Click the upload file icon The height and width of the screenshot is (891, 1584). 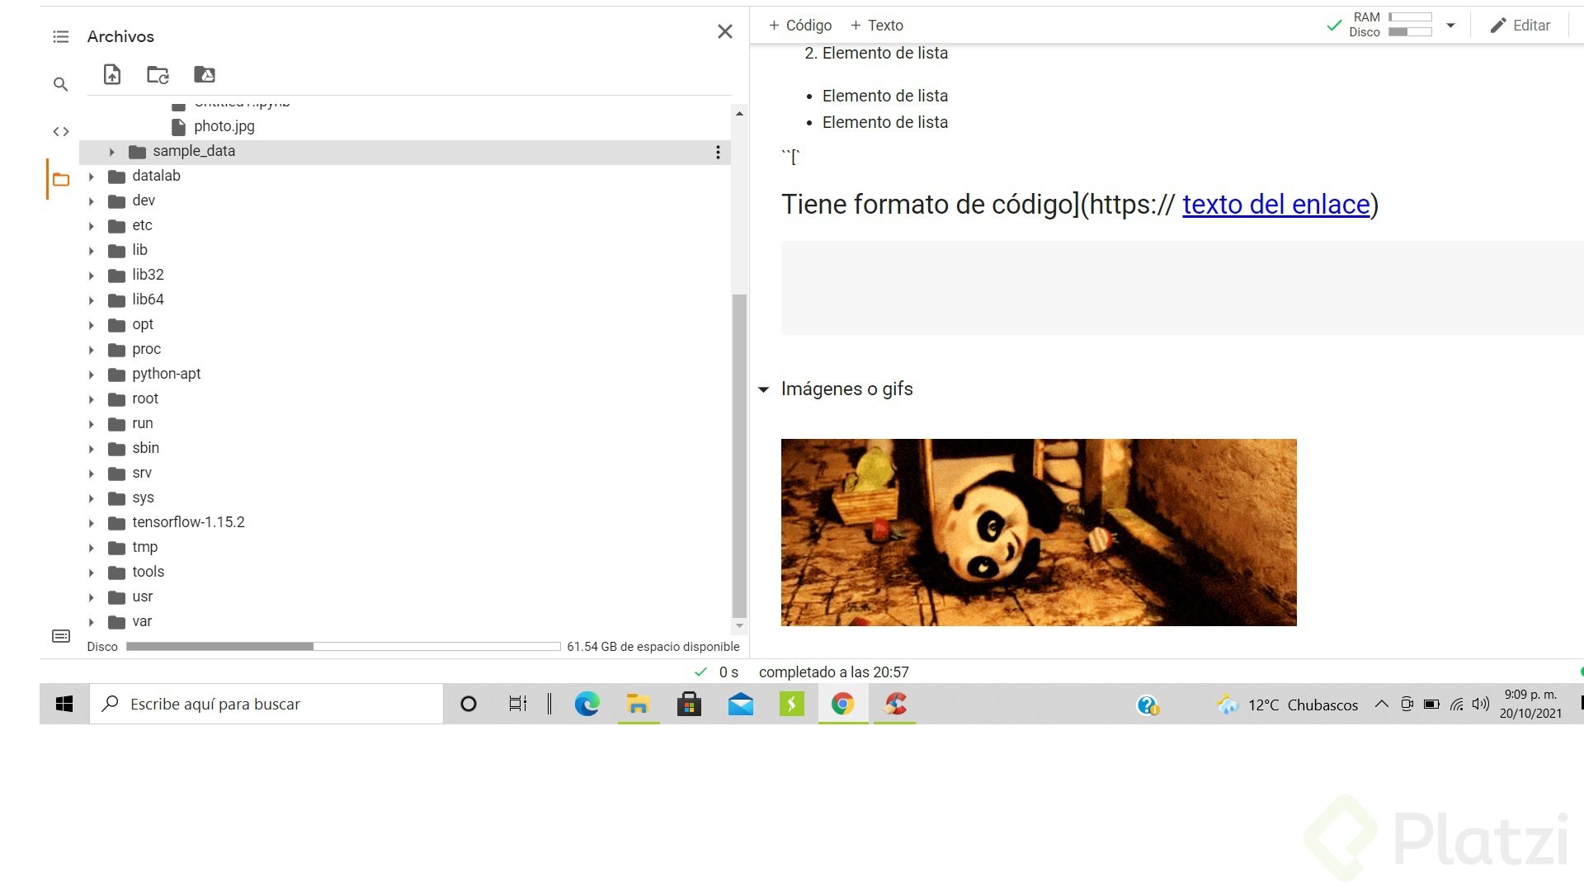point(112,75)
